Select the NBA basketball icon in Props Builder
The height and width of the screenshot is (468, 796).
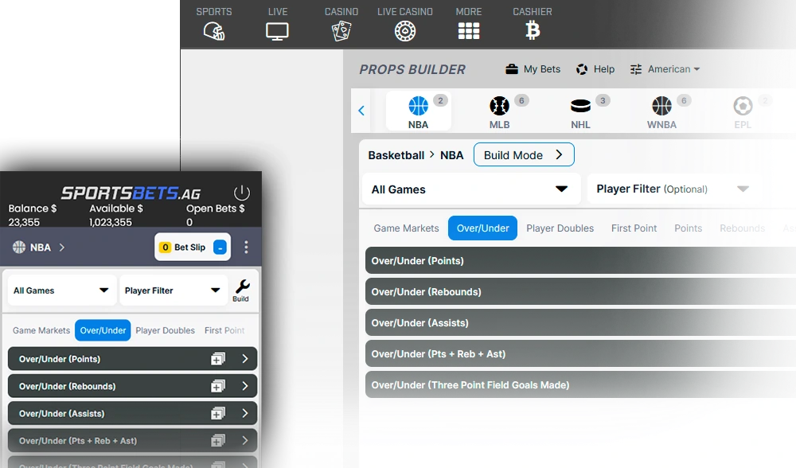click(419, 106)
